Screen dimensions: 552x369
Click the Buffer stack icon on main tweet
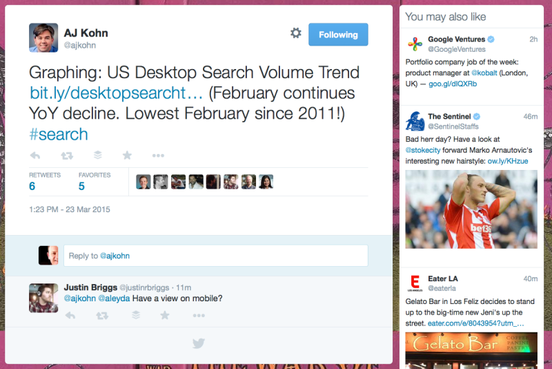(x=97, y=155)
